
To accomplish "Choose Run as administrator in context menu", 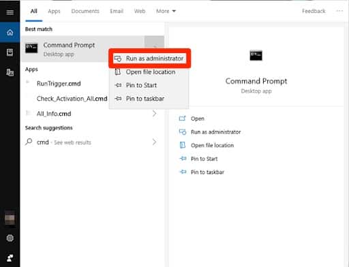I will pyautogui.click(x=150, y=59).
